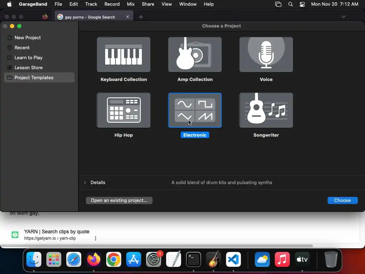Open Weather from the Dock

[262, 259]
